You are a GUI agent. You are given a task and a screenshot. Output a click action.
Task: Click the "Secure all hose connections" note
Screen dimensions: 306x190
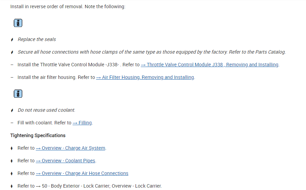[152, 52]
